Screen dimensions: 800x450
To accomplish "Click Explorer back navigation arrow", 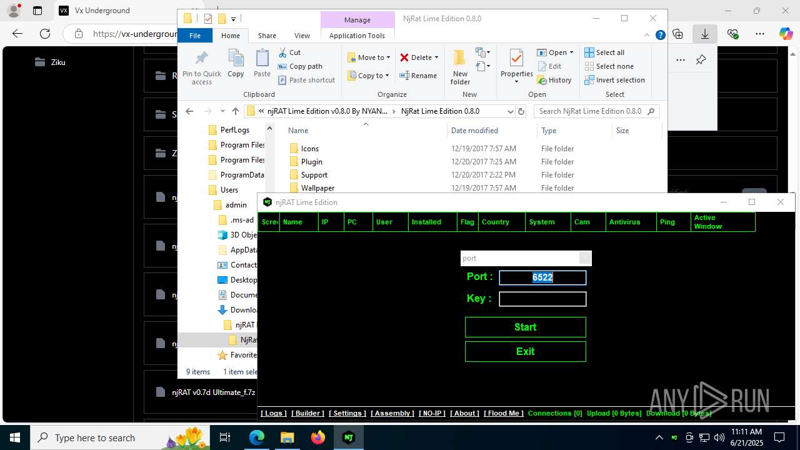I will (189, 111).
